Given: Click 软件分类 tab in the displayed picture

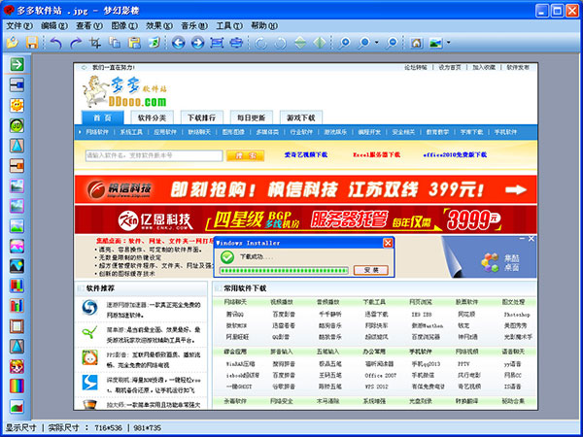Looking at the screenshot, I should coord(152,118).
